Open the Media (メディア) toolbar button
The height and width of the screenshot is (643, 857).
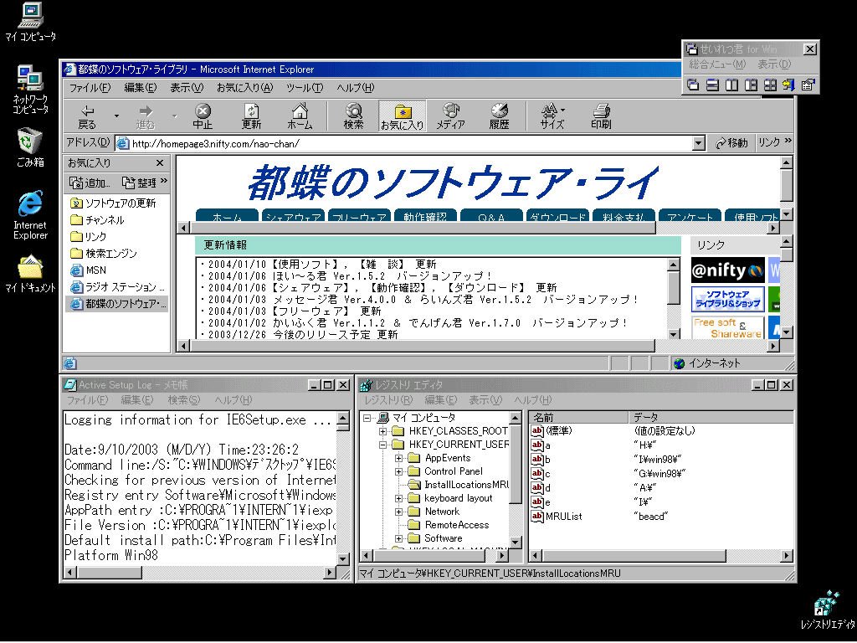click(451, 116)
